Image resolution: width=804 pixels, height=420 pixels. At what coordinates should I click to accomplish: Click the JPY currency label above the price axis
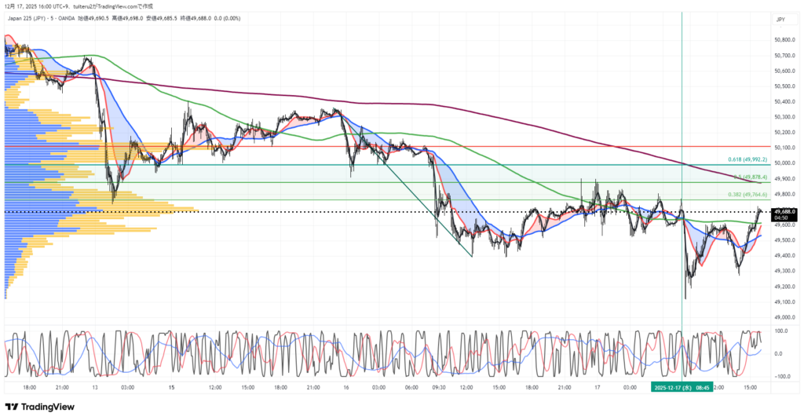coord(780,19)
